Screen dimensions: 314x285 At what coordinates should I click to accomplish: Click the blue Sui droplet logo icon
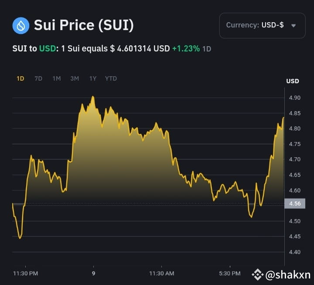pyautogui.click(x=21, y=25)
